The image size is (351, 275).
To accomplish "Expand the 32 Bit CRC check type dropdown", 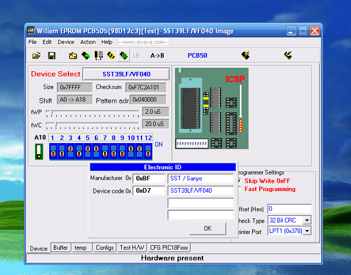I will coord(307,221).
